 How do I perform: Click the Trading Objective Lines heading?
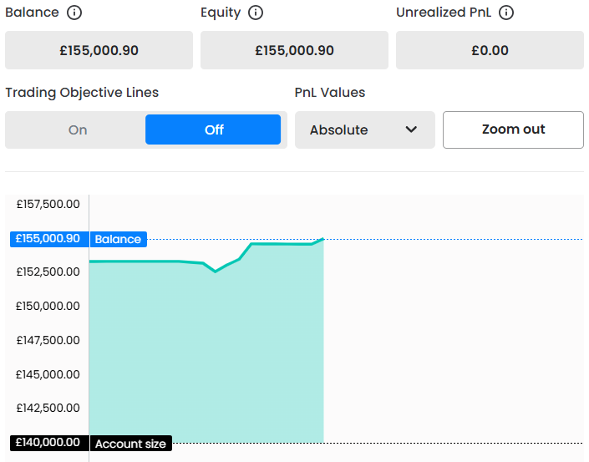[82, 93]
